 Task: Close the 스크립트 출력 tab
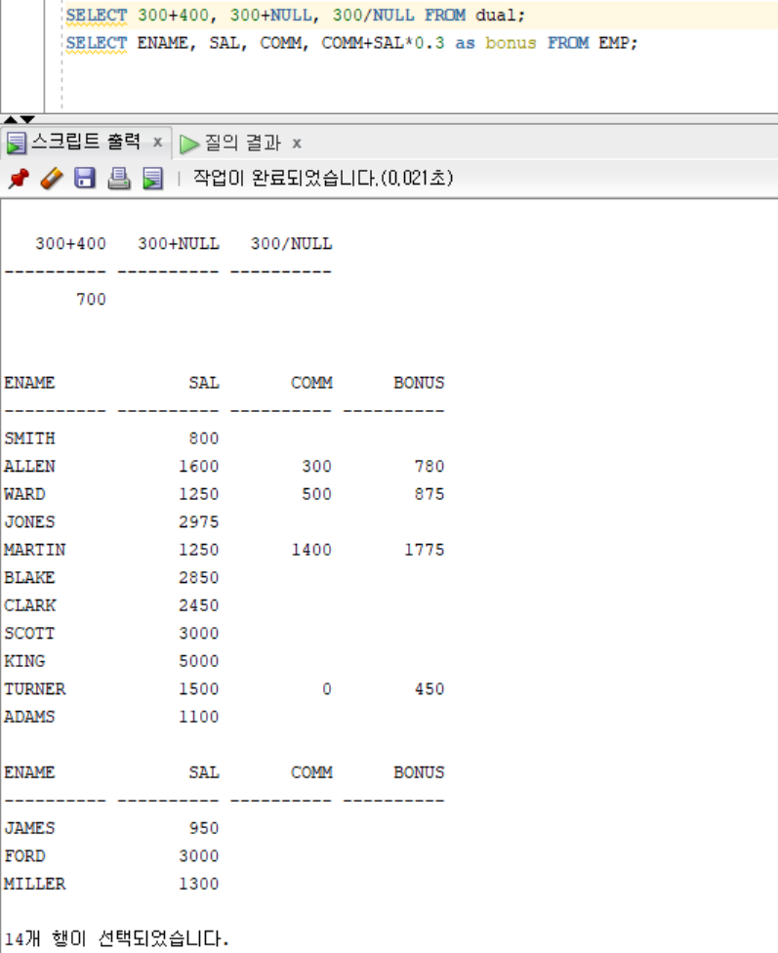pyautogui.click(x=156, y=143)
